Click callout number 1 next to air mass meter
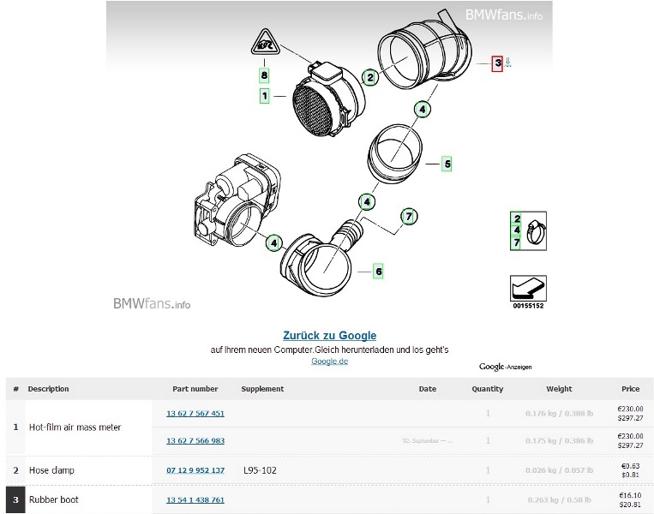This screenshot has height=514, width=654. tap(265, 96)
